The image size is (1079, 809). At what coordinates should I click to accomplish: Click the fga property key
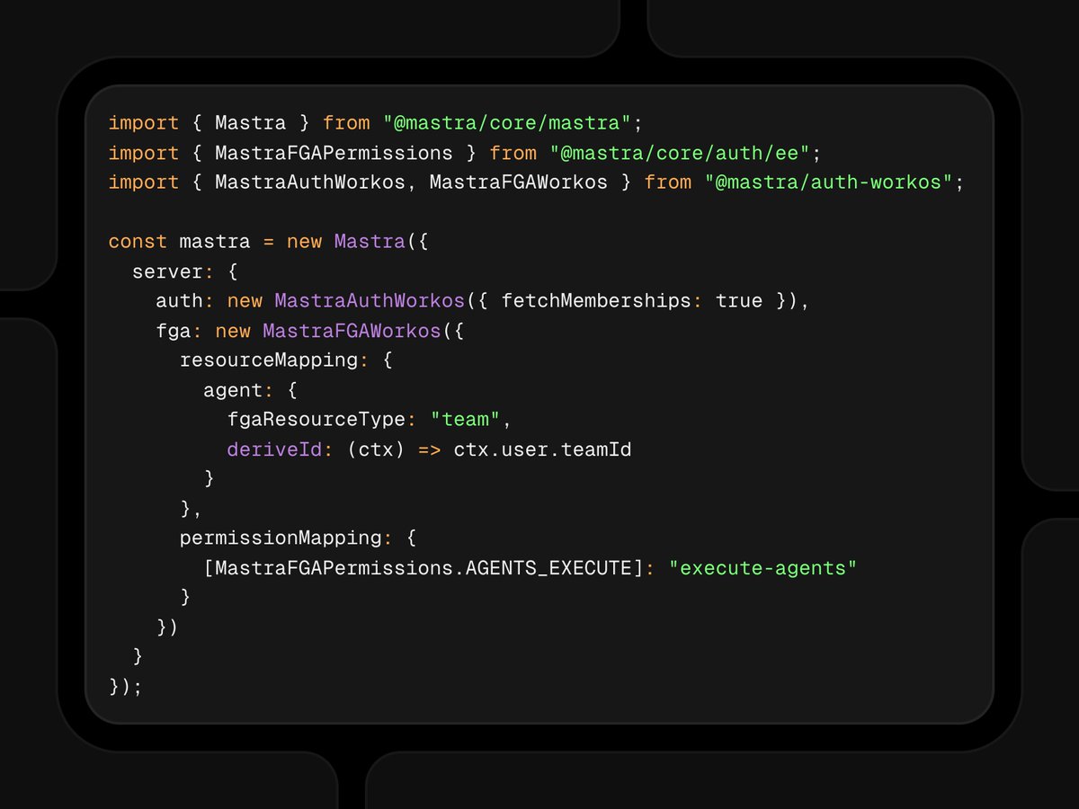pos(173,331)
